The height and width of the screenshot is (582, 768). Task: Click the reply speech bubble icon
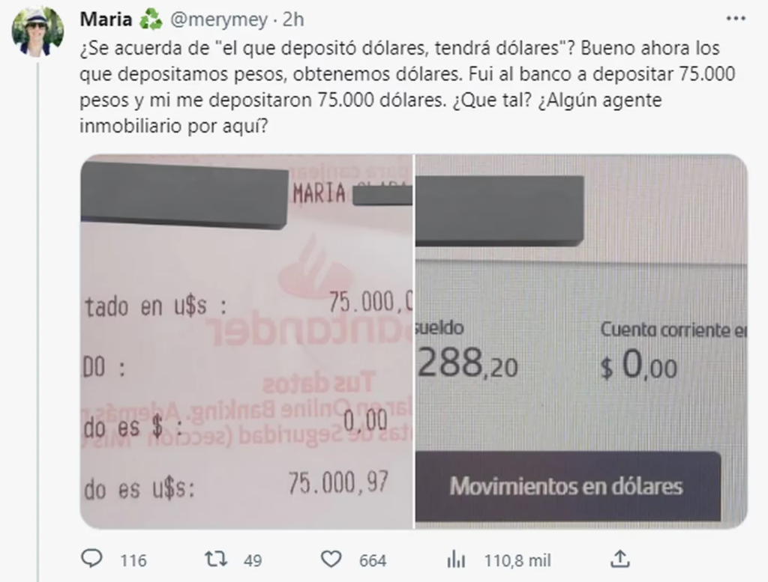(91, 559)
